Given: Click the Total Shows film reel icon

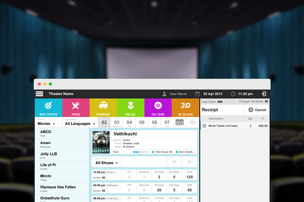Looking at the screenshot, I should tap(153, 152).
